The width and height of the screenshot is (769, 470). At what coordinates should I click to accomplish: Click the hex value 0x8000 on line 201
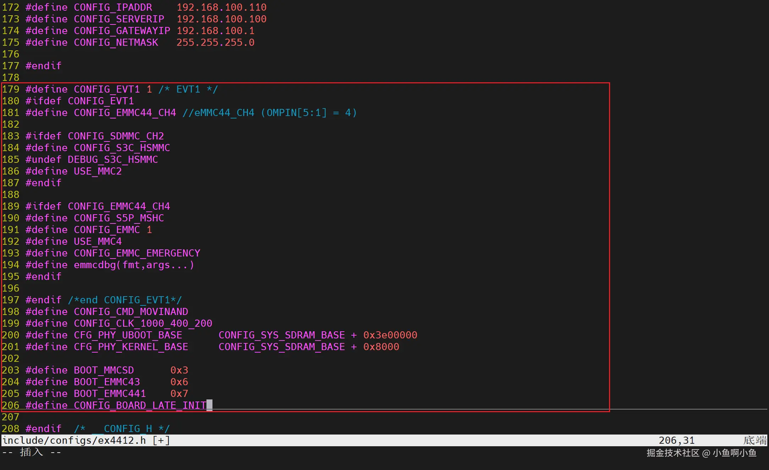click(x=381, y=347)
